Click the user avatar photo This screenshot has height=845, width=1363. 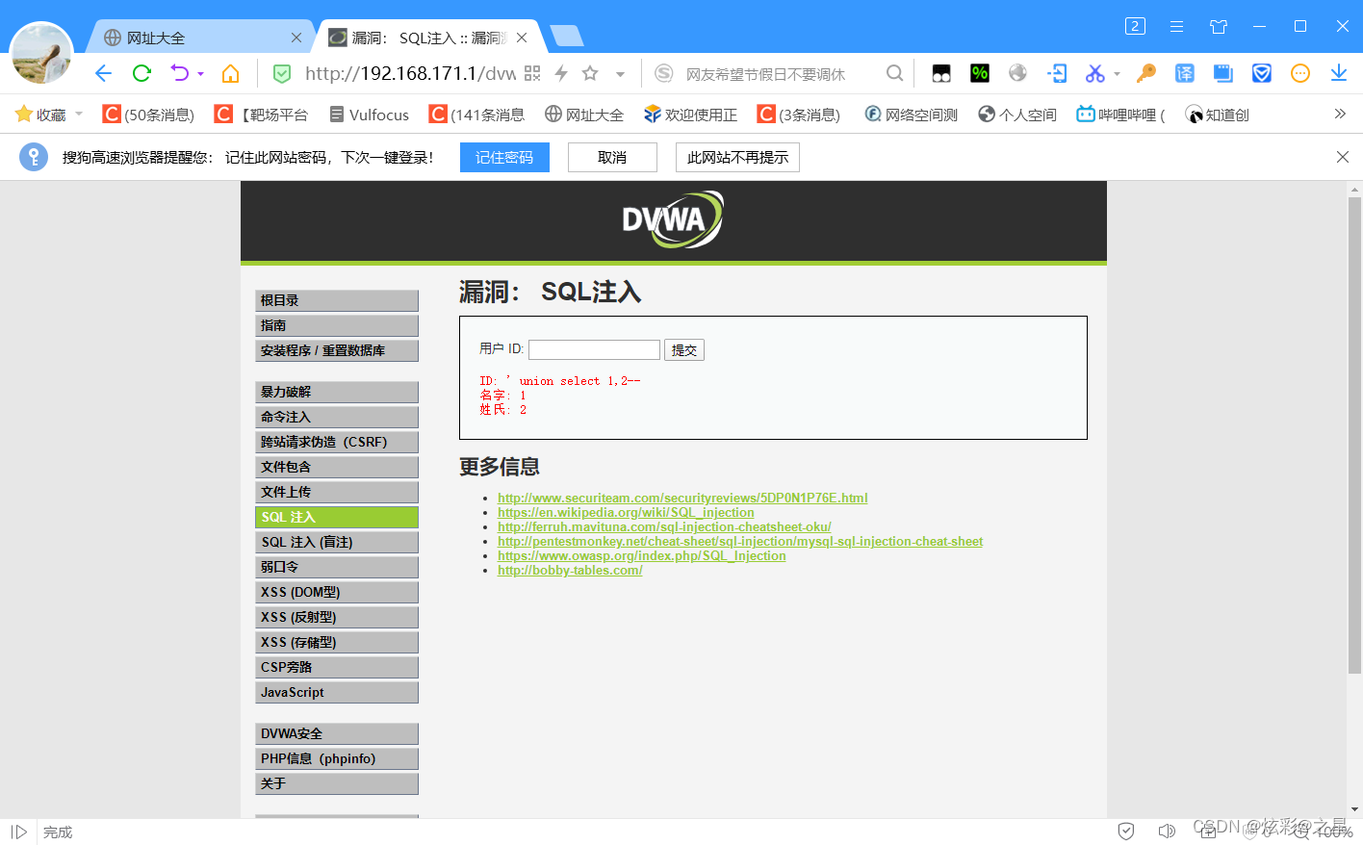[x=41, y=54]
